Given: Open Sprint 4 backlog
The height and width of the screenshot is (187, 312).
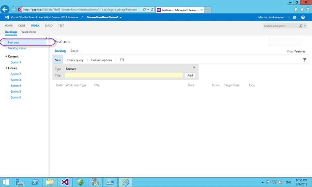Looking at the screenshot, I should (x=16, y=86).
